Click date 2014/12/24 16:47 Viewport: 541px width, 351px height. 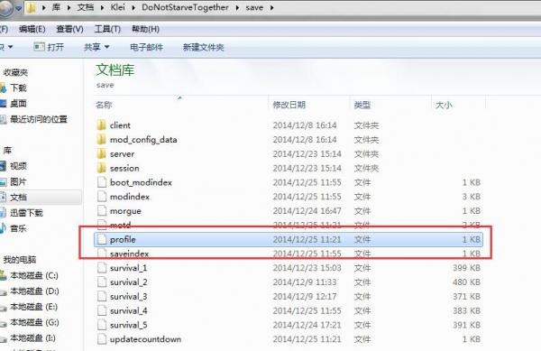click(307, 211)
